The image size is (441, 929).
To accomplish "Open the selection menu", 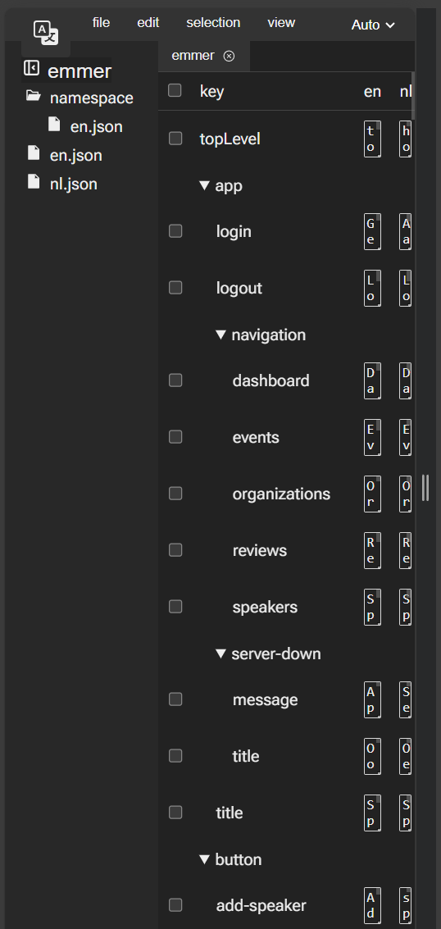I will click(213, 22).
